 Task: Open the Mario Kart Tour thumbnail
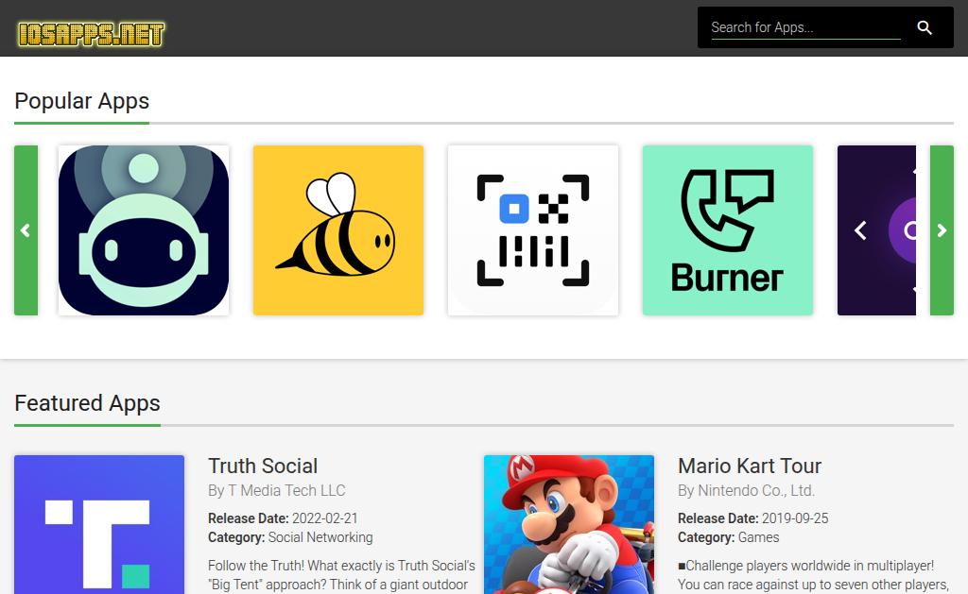(x=568, y=524)
